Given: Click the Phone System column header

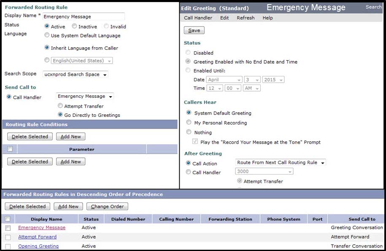Looking at the screenshot, I should tap(283, 219).
